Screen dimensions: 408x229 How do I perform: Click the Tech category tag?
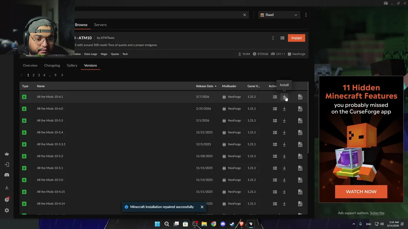[125, 54]
